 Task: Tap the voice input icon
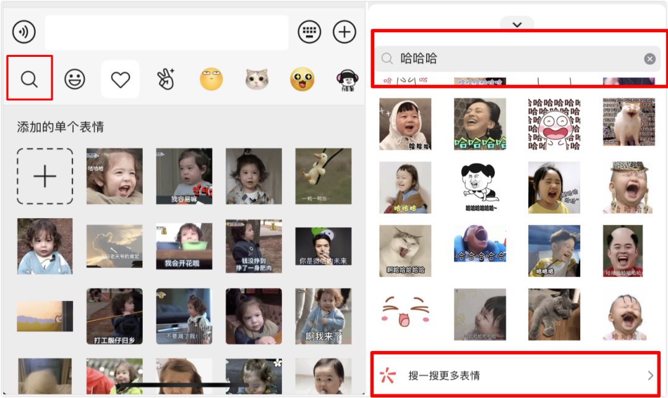pyautogui.click(x=24, y=32)
